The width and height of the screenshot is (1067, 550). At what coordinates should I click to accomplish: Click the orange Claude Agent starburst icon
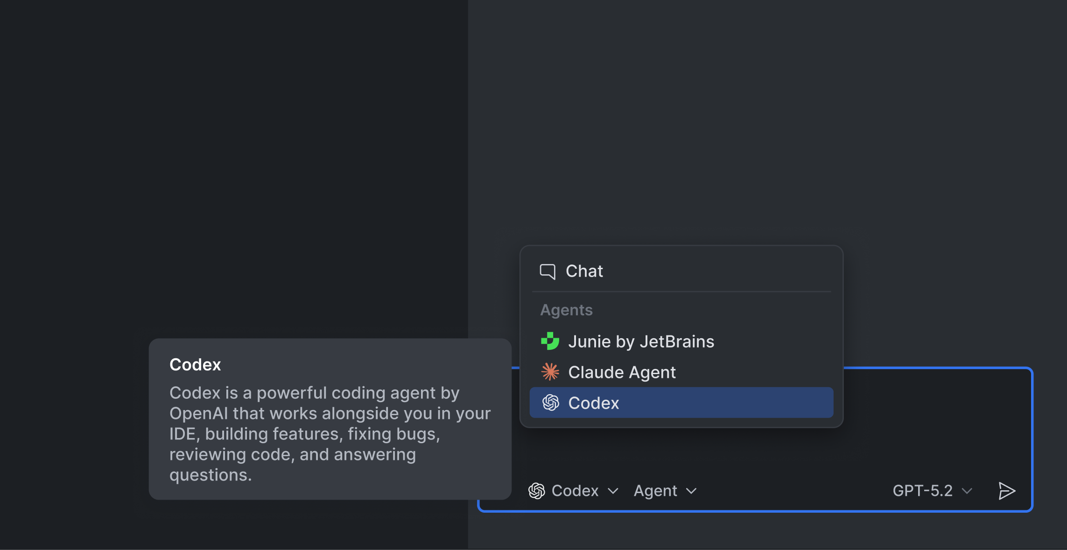[550, 372]
